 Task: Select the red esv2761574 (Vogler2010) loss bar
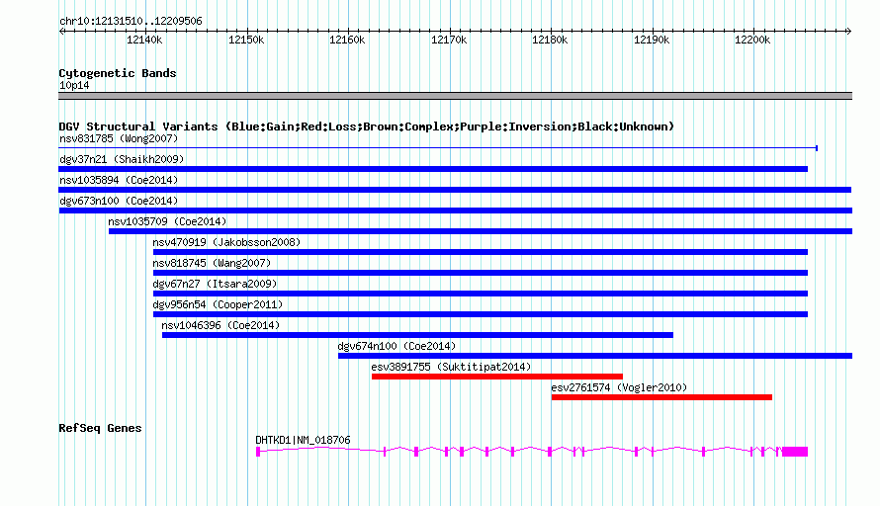(661, 397)
